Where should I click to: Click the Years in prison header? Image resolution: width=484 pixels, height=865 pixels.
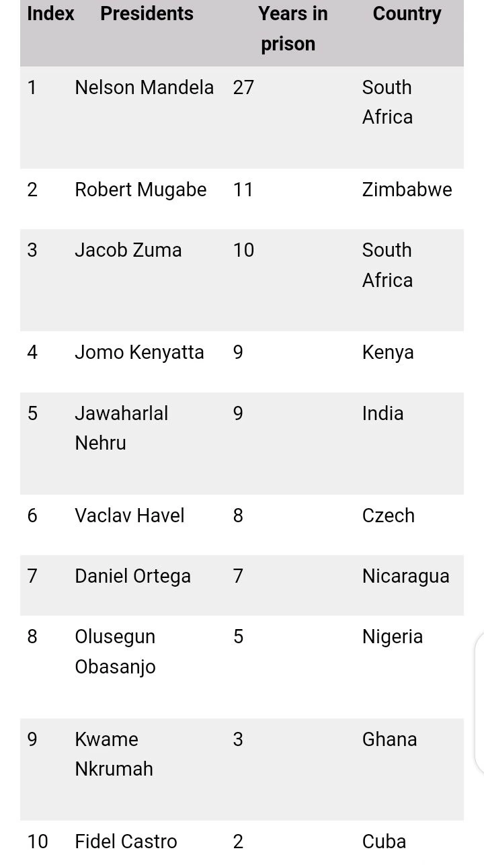click(292, 29)
